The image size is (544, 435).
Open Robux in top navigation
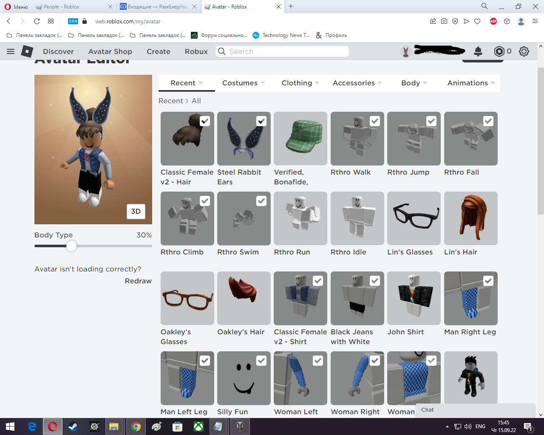pyautogui.click(x=196, y=51)
